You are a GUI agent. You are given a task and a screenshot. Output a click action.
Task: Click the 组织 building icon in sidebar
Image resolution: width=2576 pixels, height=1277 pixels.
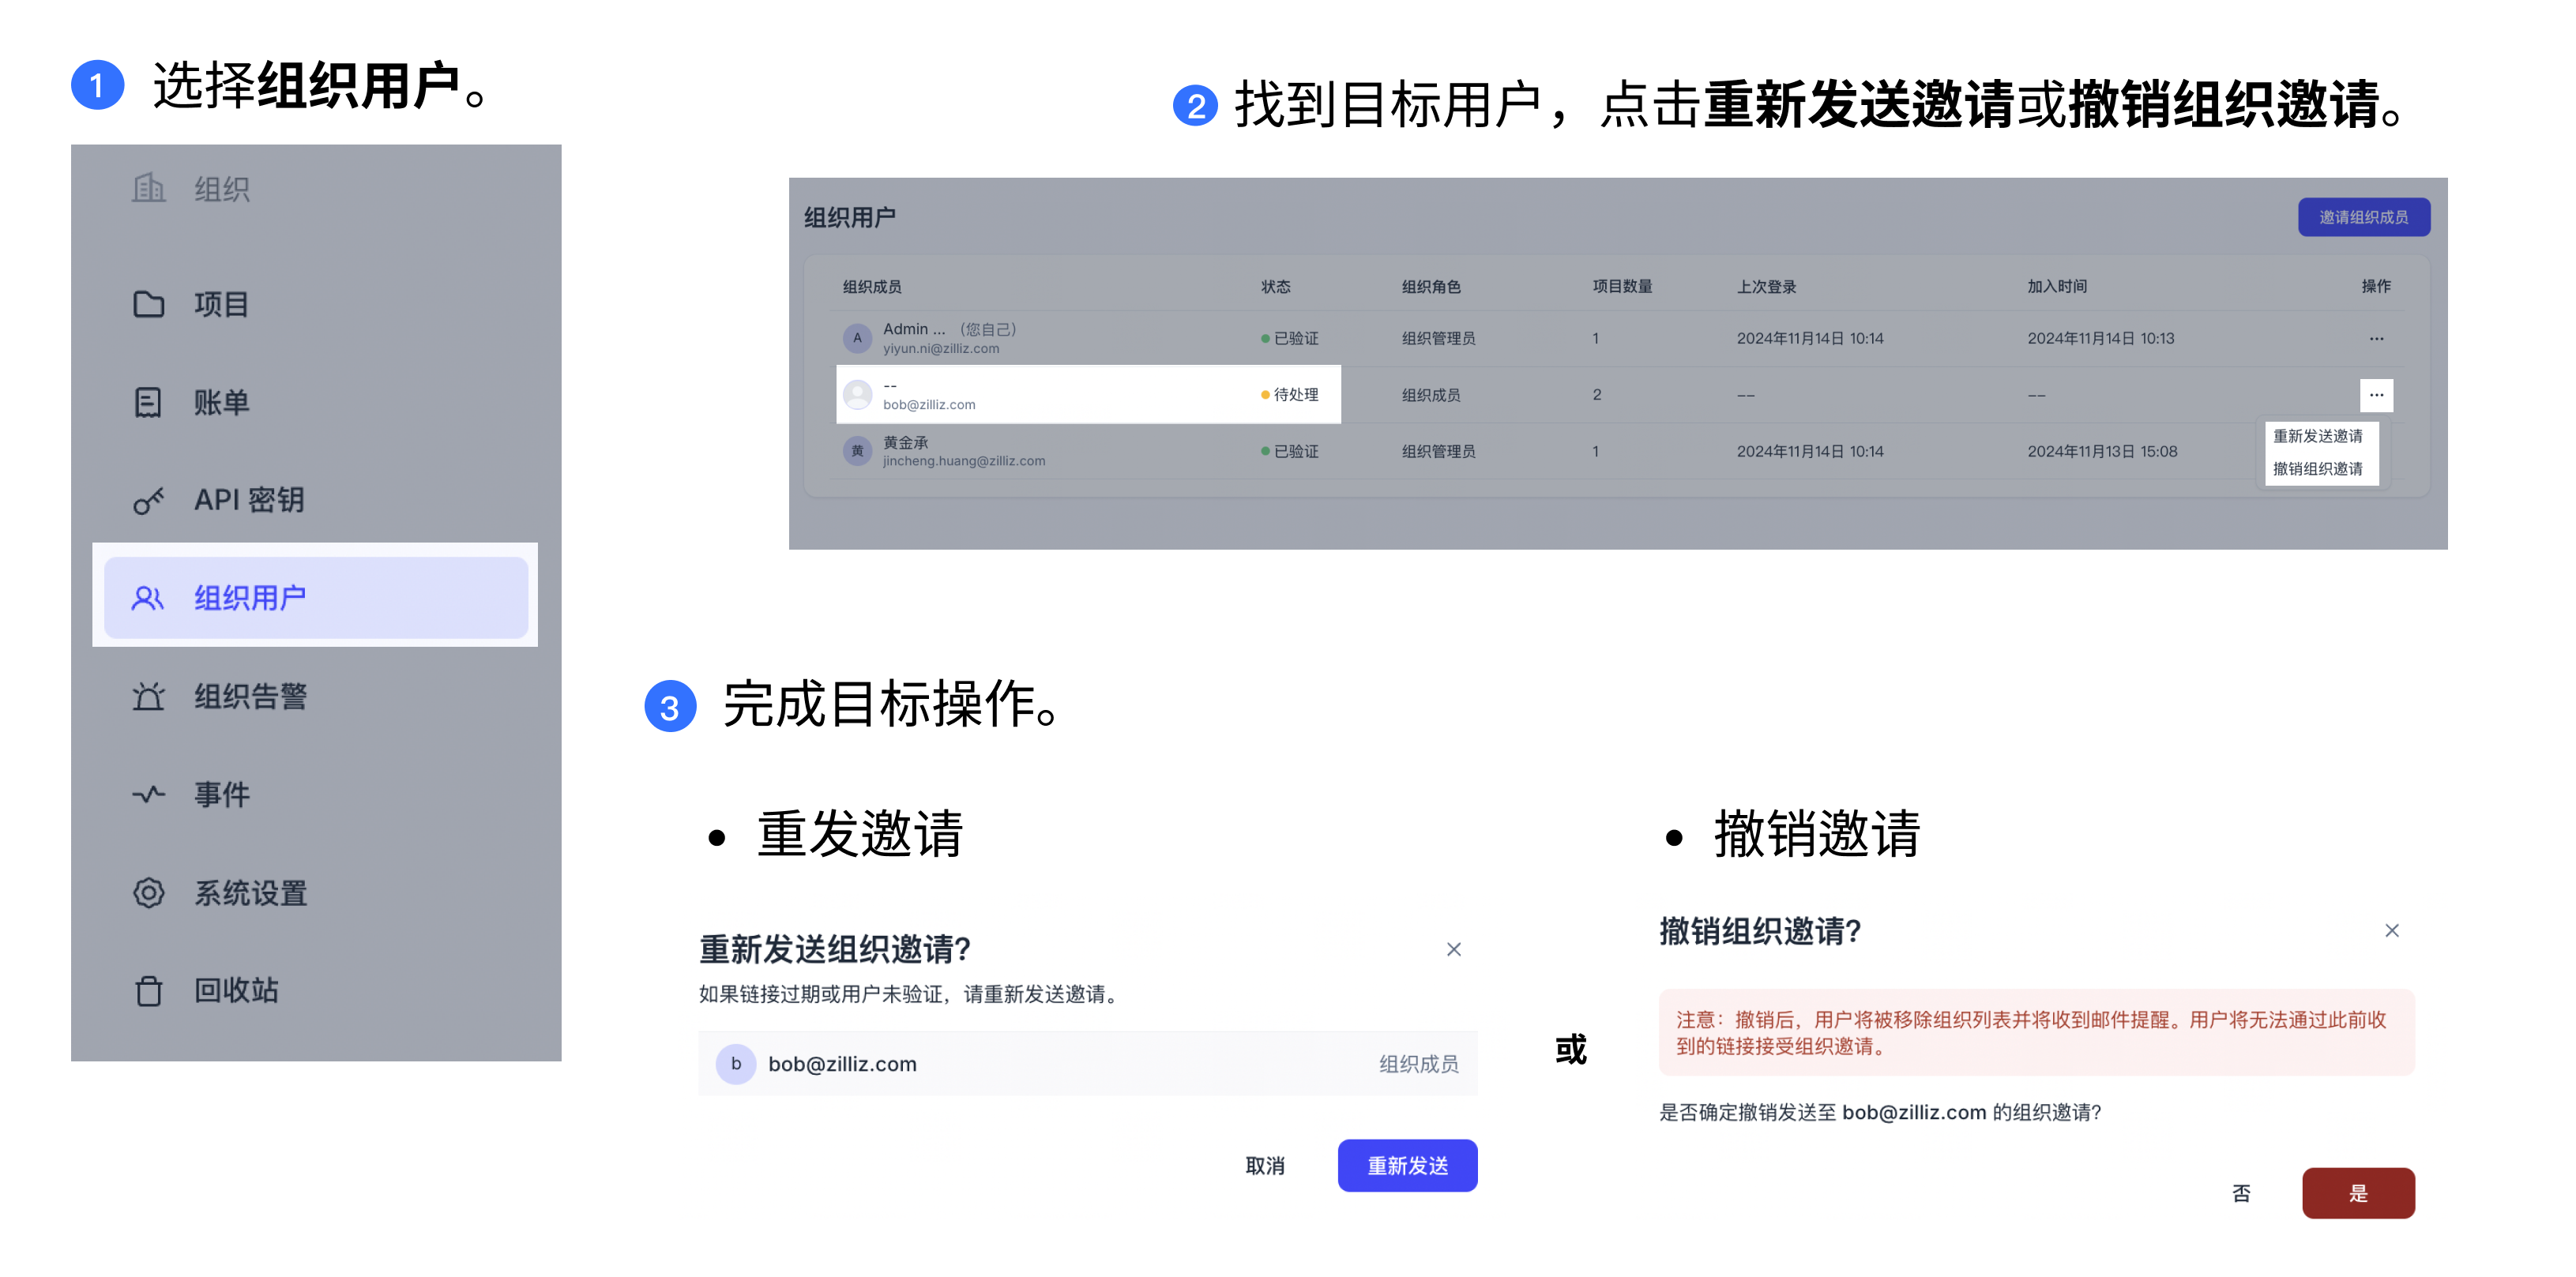(x=148, y=188)
